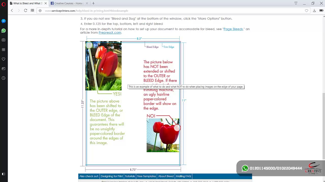This screenshot has height=182, width=325.
Task: Click the "Trim Edge" label text
Action: [169, 47]
